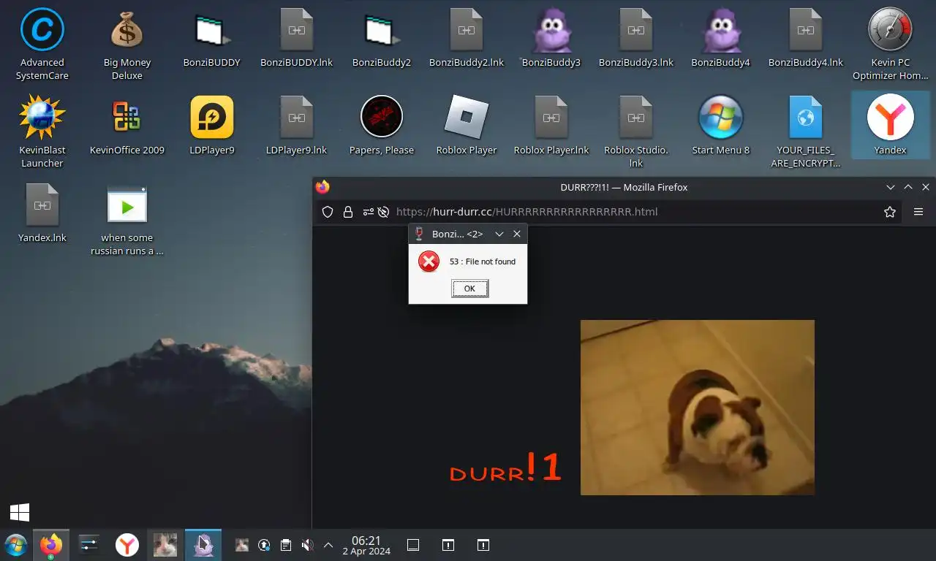The height and width of the screenshot is (561, 936).
Task: Switch to the Firefox taskbar entry
Action: [x=51, y=545]
